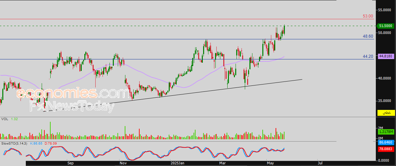
Task: Click the red 78.0883 stochastic value tag
Action: (386, 149)
